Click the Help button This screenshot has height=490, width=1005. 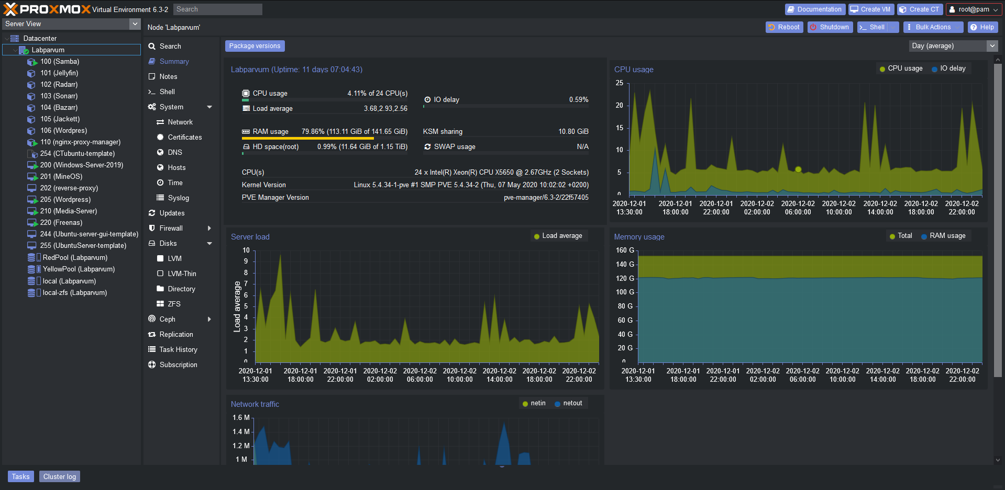982,27
